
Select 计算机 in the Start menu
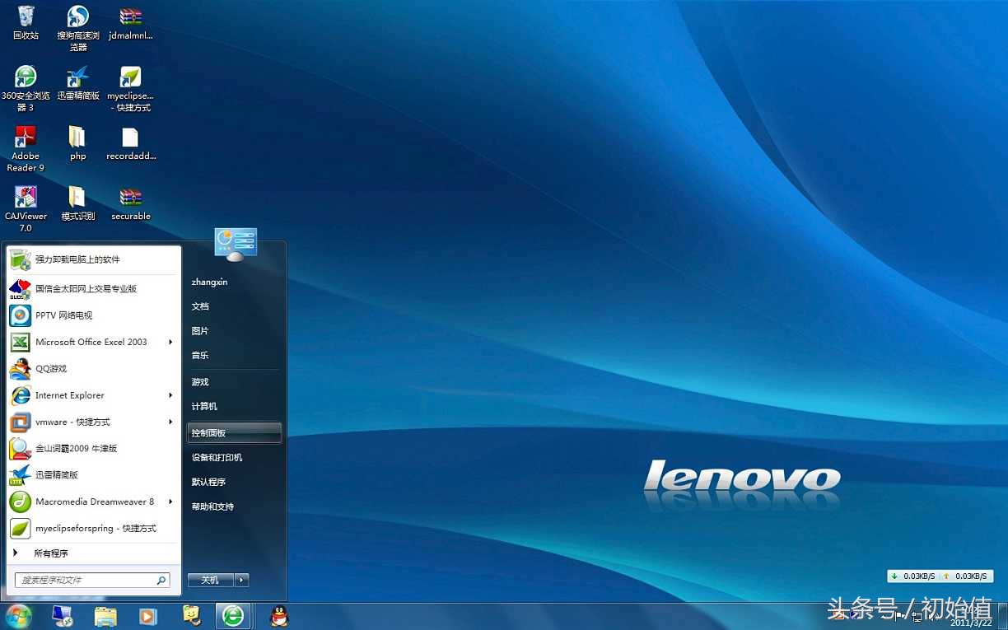(205, 406)
